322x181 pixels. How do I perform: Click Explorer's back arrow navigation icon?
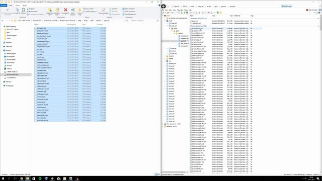(3, 21)
